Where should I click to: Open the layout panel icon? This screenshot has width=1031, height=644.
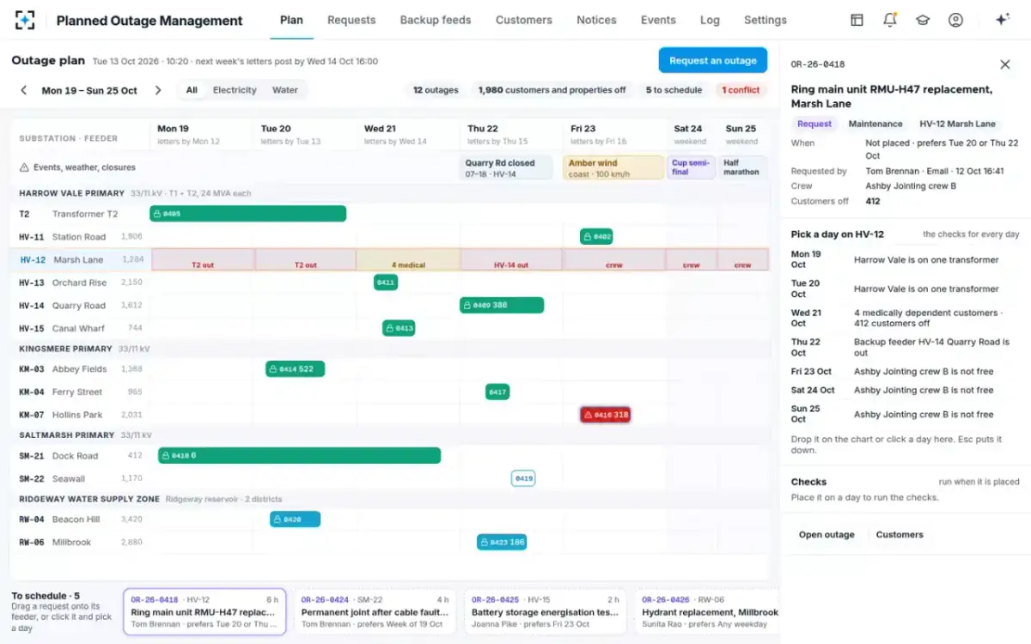(857, 20)
